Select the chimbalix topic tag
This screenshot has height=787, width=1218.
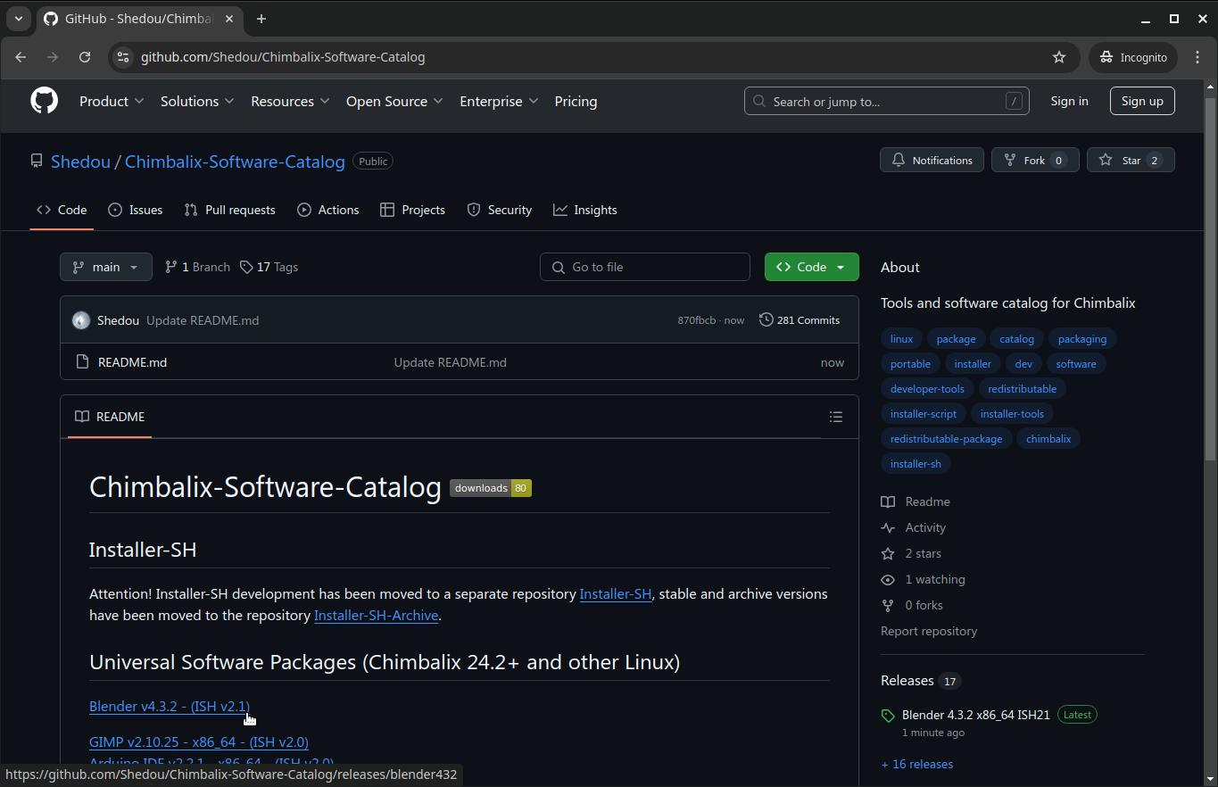(1048, 439)
